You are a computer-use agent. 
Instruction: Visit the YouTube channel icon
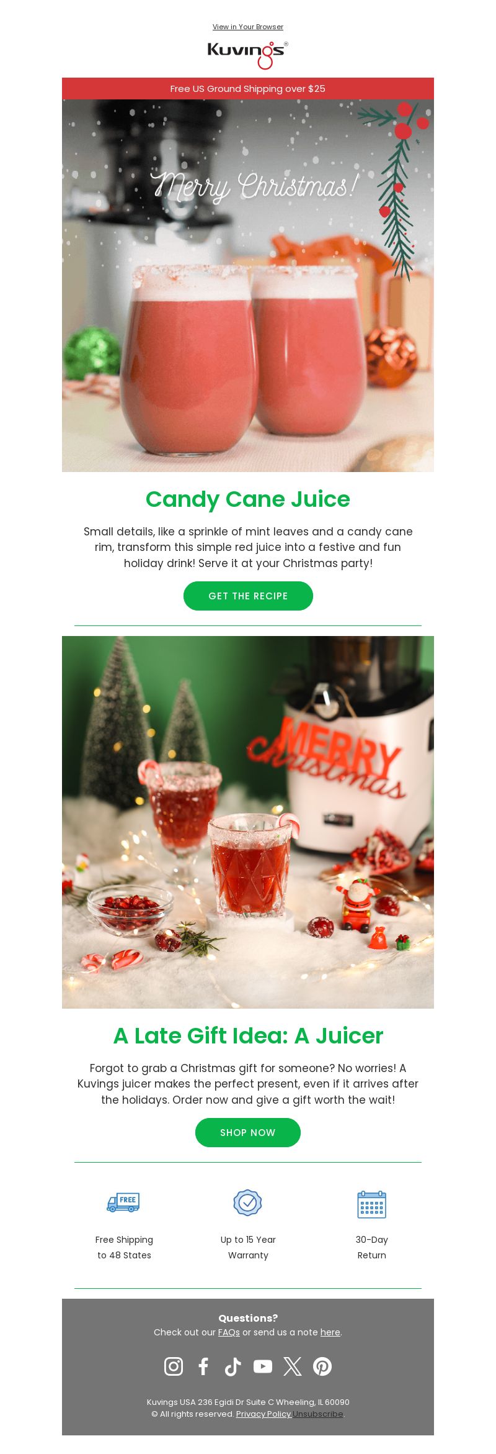tap(263, 1366)
